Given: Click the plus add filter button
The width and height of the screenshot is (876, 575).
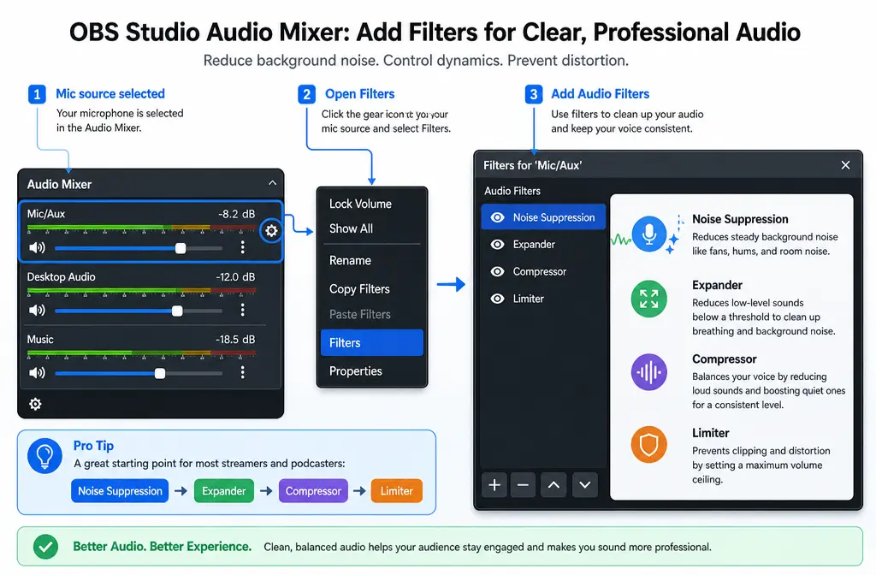Looking at the screenshot, I should click(x=494, y=484).
